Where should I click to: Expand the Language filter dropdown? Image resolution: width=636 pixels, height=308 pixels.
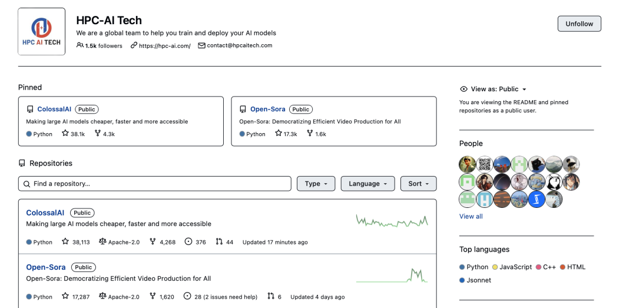(x=367, y=184)
